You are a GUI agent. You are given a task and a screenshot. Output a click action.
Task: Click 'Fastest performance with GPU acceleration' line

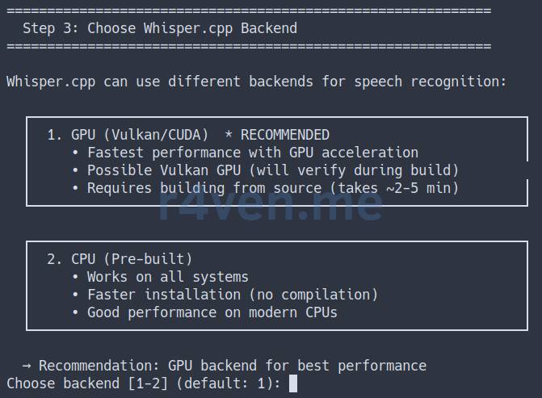point(253,153)
